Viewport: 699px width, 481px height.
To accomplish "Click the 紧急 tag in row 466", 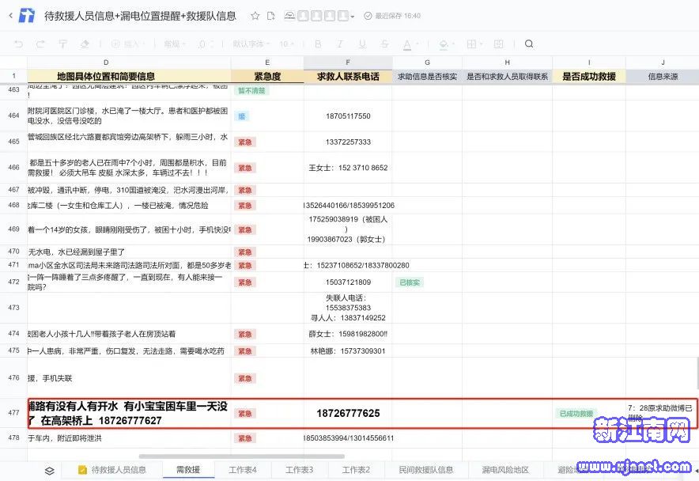I will click(x=245, y=169).
